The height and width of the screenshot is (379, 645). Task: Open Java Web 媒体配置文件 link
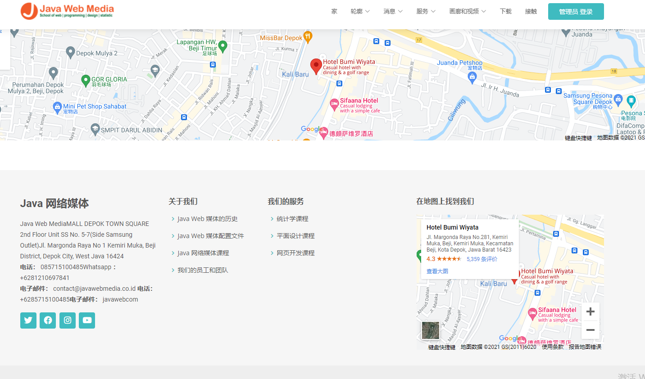tap(211, 236)
